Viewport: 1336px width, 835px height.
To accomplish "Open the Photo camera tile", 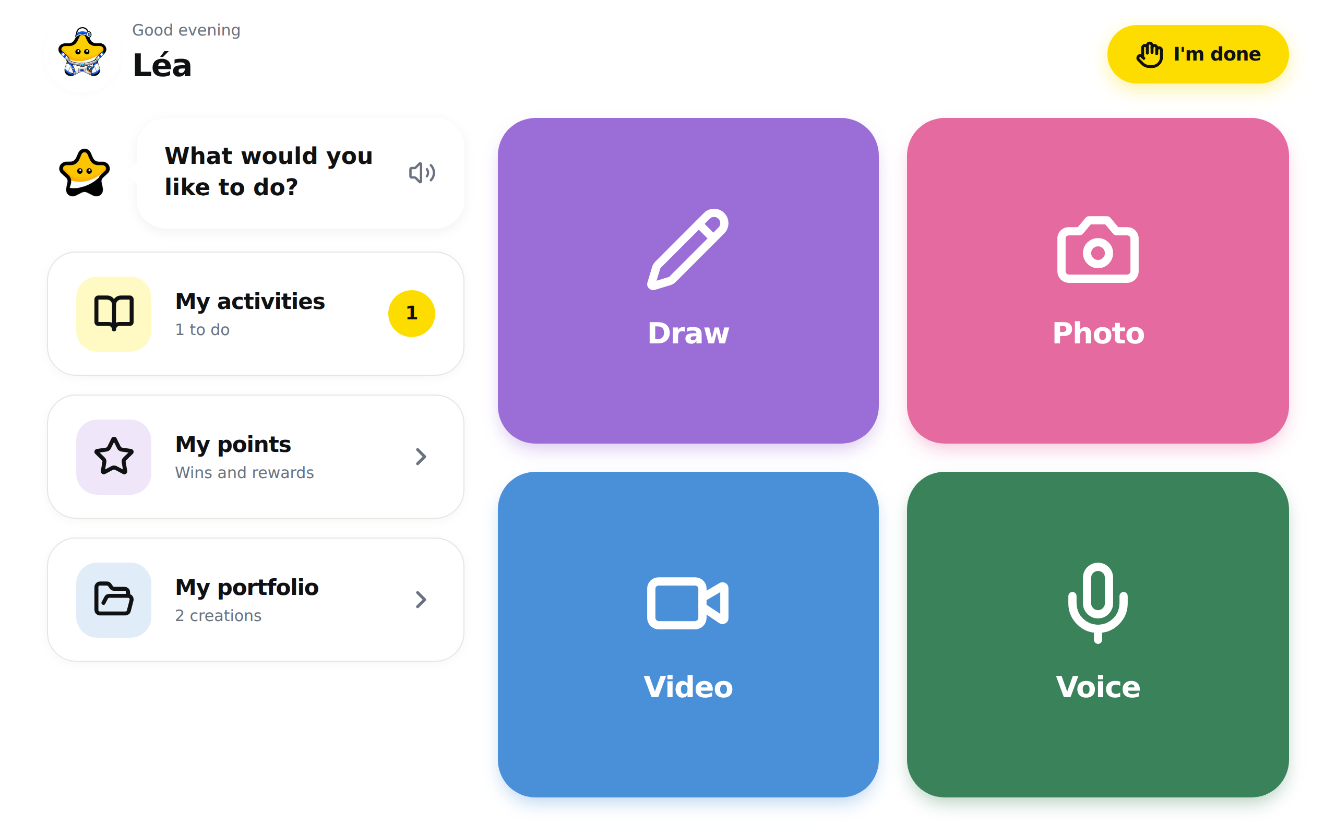I will pyautogui.click(x=1098, y=281).
